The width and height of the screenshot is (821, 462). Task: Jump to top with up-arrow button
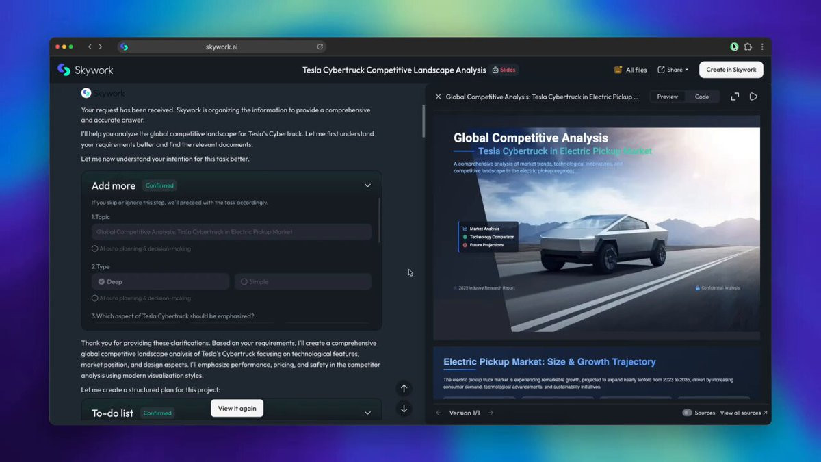click(404, 388)
